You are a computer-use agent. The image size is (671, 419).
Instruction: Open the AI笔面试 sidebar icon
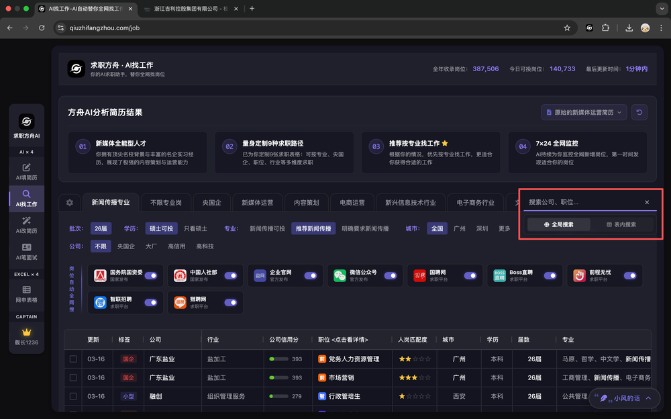26,252
